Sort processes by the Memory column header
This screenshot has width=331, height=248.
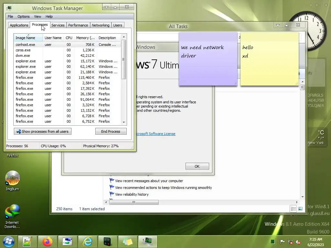coord(85,38)
